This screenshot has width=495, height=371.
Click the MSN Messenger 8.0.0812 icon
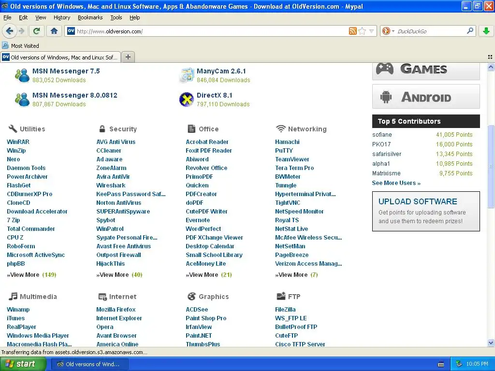pyautogui.click(x=22, y=100)
